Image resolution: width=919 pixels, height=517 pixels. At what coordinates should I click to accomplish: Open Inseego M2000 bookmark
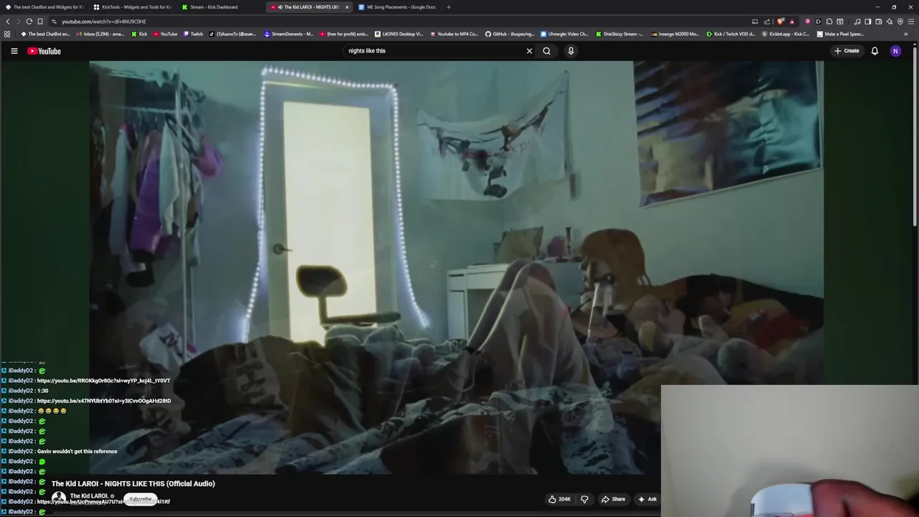tap(675, 34)
